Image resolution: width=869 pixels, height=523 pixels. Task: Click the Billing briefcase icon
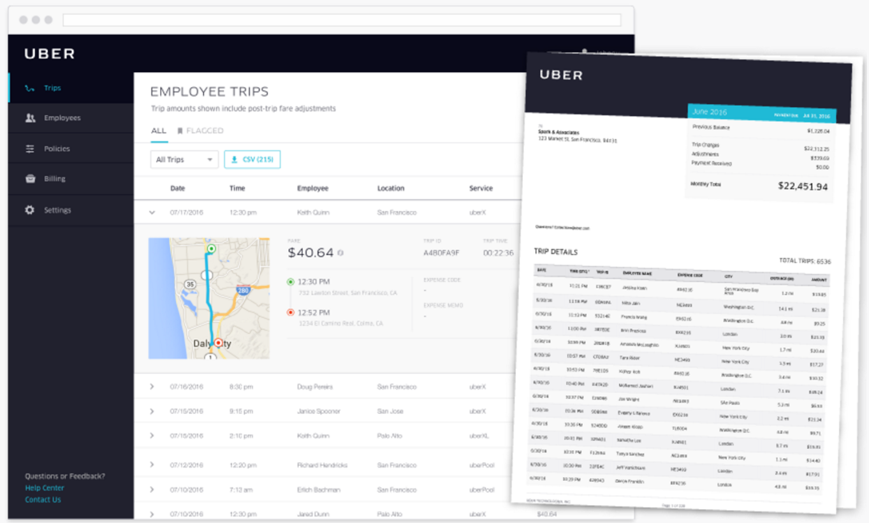[30, 179]
